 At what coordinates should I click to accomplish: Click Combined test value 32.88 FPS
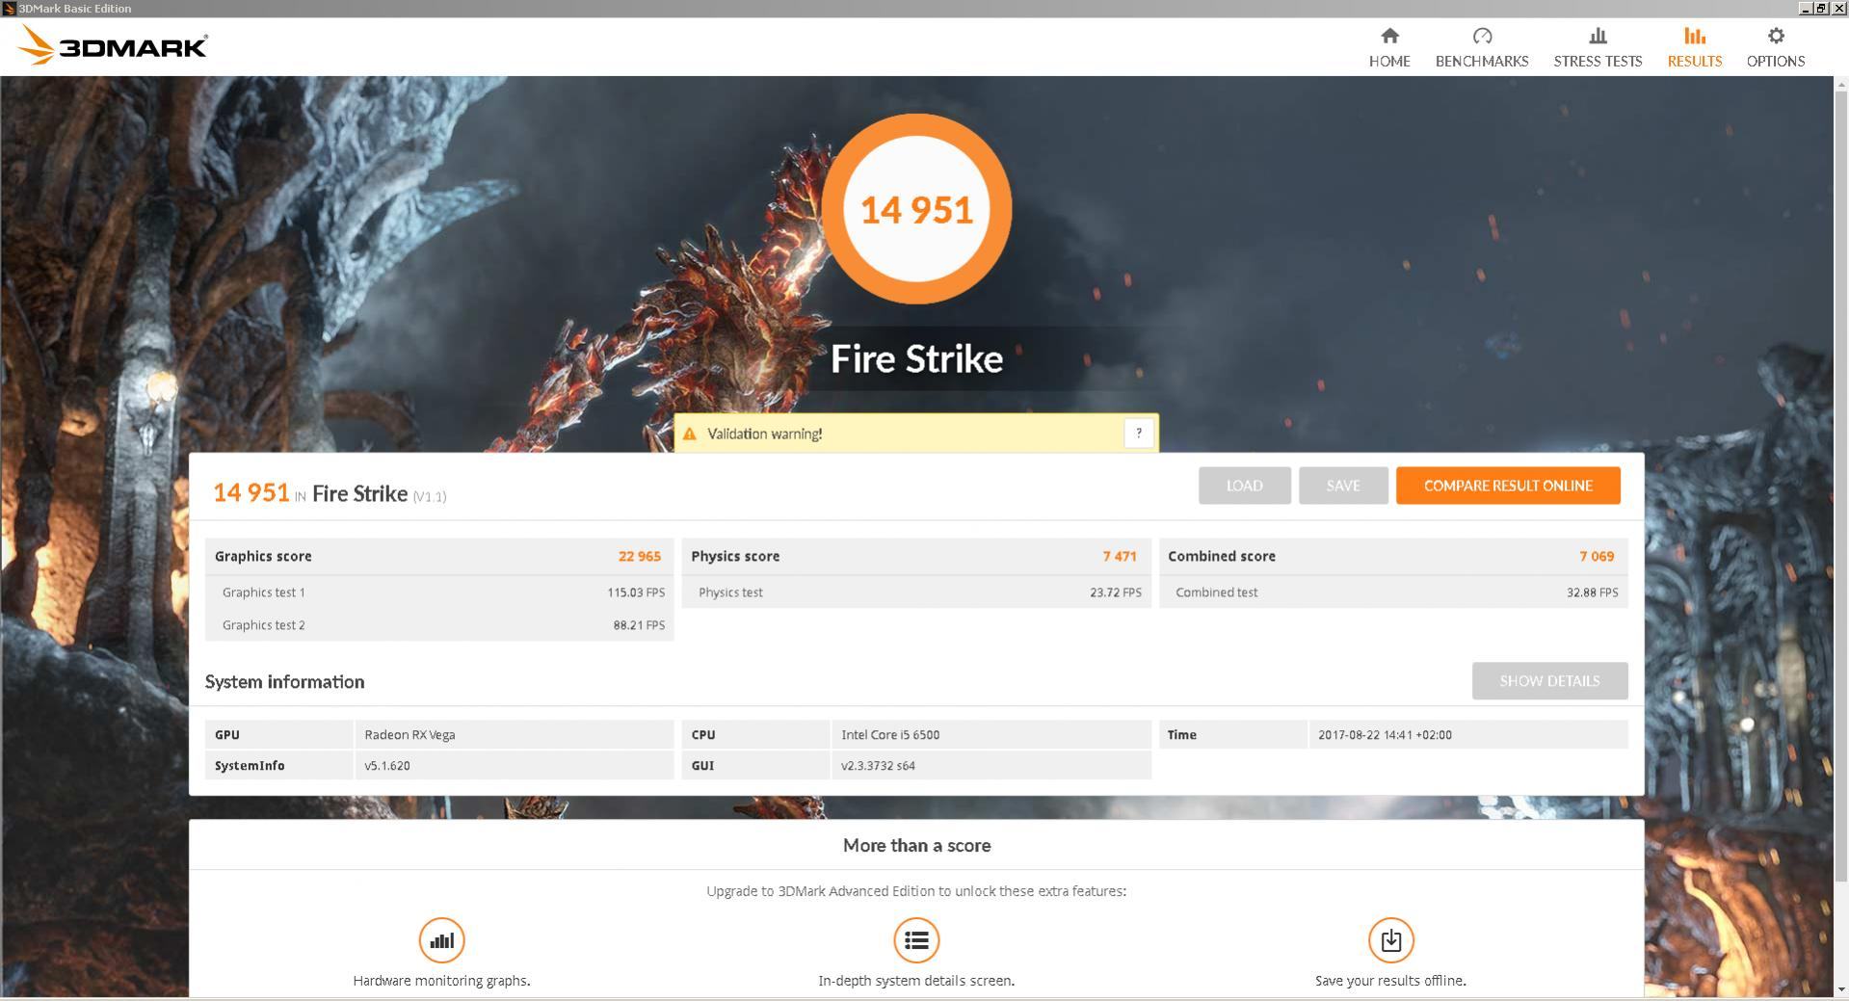[1592, 593]
